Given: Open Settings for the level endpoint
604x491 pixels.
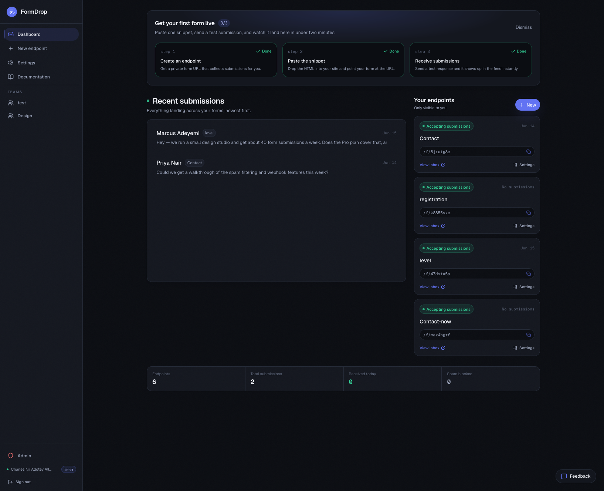Looking at the screenshot, I should pos(524,287).
